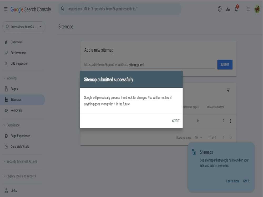263x197 pixels.
Task: Click the Sitemaps tree icon in sidebar
Action: pyautogui.click(x=6, y=100)
